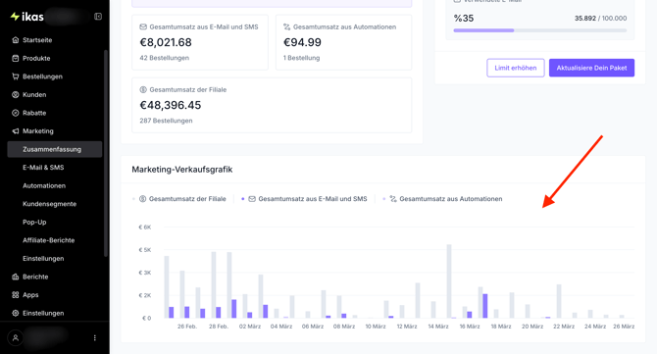Open Startseite via the home icon
The height and width of the screenshot is (354, 657).
pyautogui.click(x=16, y=40)
